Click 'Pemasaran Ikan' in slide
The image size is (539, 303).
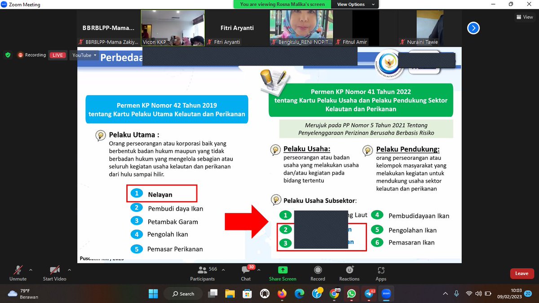[411, 243]
